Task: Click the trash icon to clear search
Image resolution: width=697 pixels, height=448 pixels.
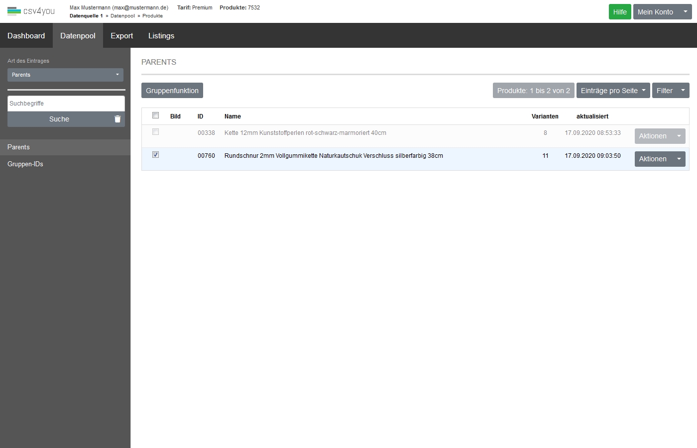Action: pos(117,119)
